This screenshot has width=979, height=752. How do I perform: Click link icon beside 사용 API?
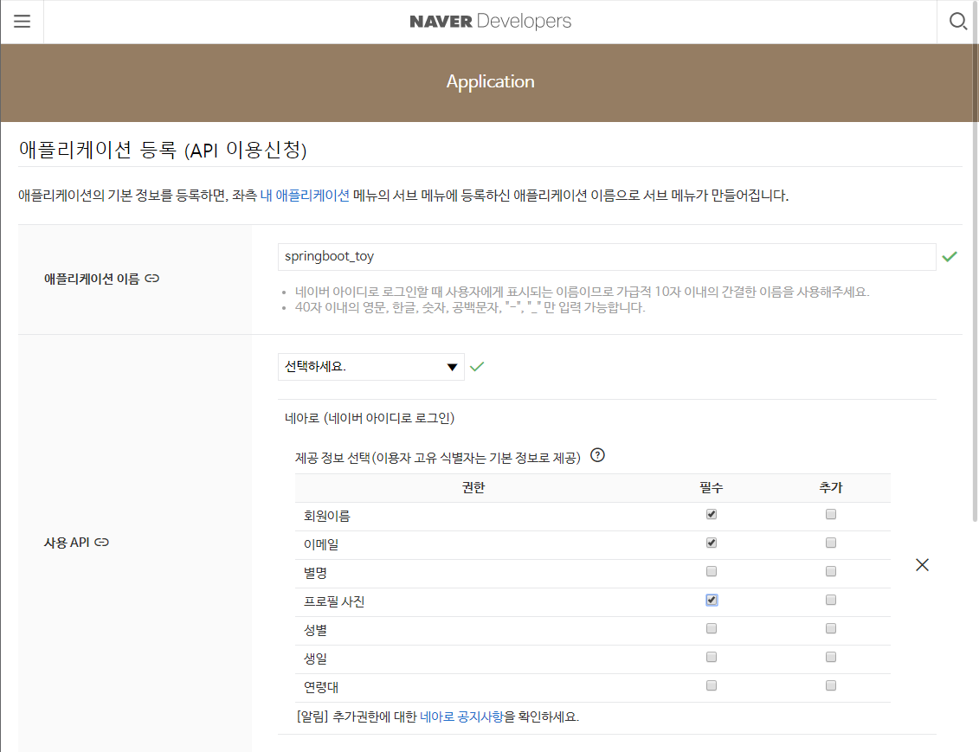102,543
